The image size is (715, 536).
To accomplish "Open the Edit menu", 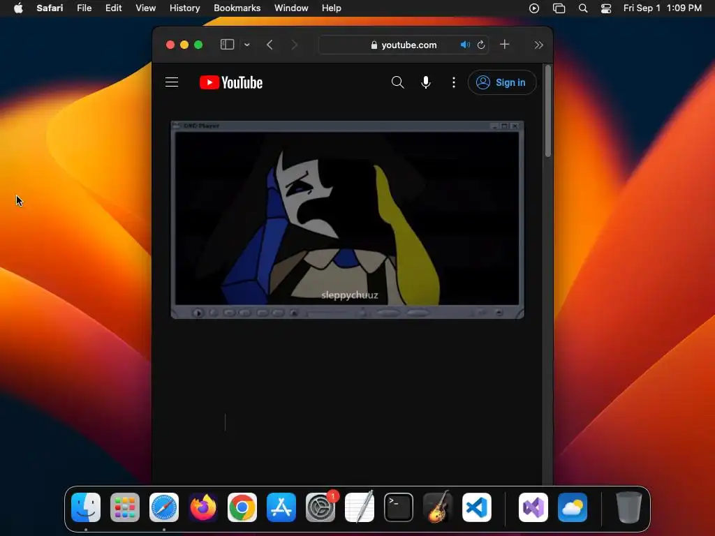I will tap(114, 8).
